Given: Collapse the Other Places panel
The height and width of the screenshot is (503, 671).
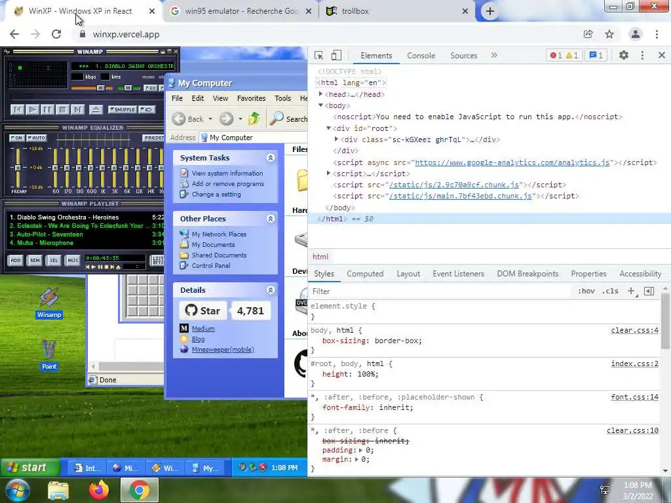Looking at the screenshot, I should click(271, 219).
